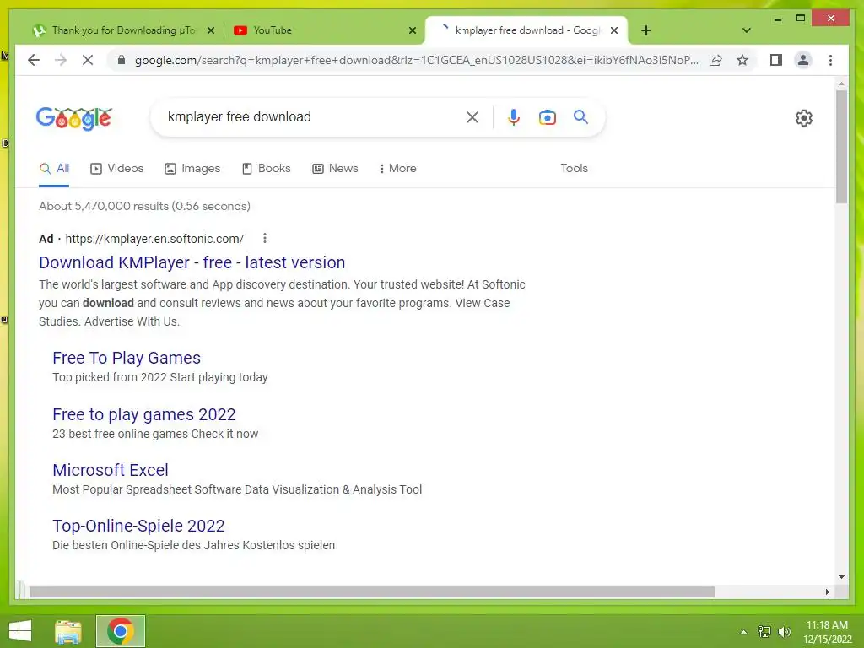The width and height of the screenshot is (864, 648).
Task: Open the network tray icon
Action: tap(764, 632)
